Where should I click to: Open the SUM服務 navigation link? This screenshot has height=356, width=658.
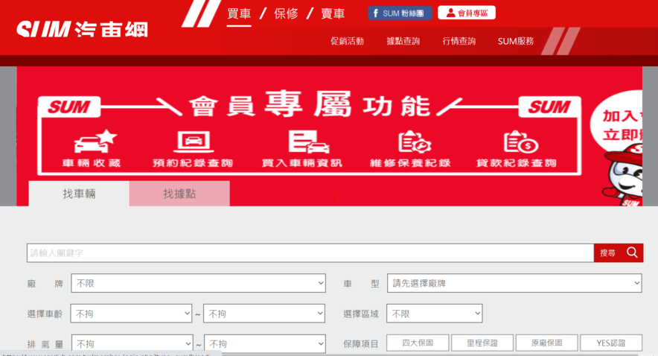pos(516,41)
